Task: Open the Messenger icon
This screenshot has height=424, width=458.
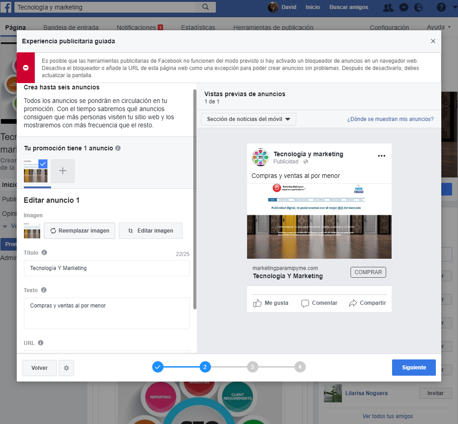Action: pyautogui.click(x=404, y=7)
